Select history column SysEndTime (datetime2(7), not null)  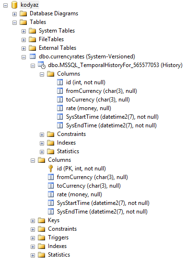(111, 125)
